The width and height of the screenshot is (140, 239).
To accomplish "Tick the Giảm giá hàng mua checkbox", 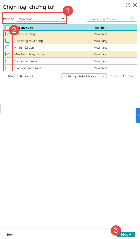I will click(x=7, y=68).
